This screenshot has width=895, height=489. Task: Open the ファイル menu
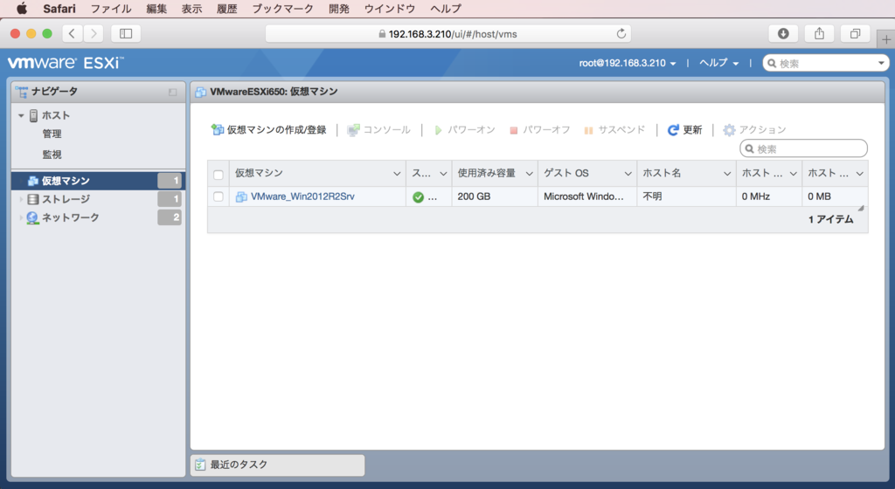111,9
